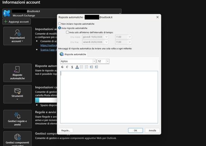
Task: Click the plus icon of Aggiungi account
Action: click(x=6, y=21)
